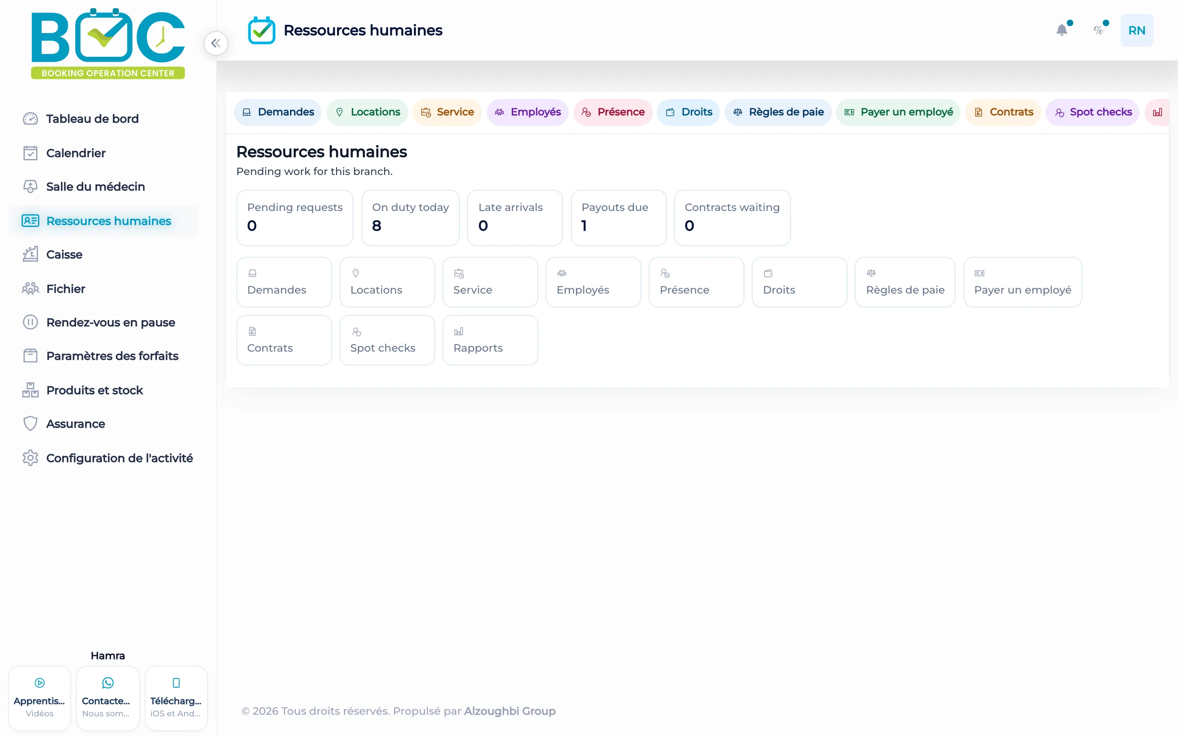Open the Règles de paie card
Image resolution: width=1178 pixels, height=736 pixels.
point(904,282)
